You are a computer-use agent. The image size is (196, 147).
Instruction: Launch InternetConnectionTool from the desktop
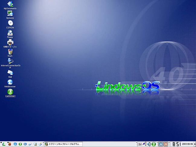tap(10, 61)
